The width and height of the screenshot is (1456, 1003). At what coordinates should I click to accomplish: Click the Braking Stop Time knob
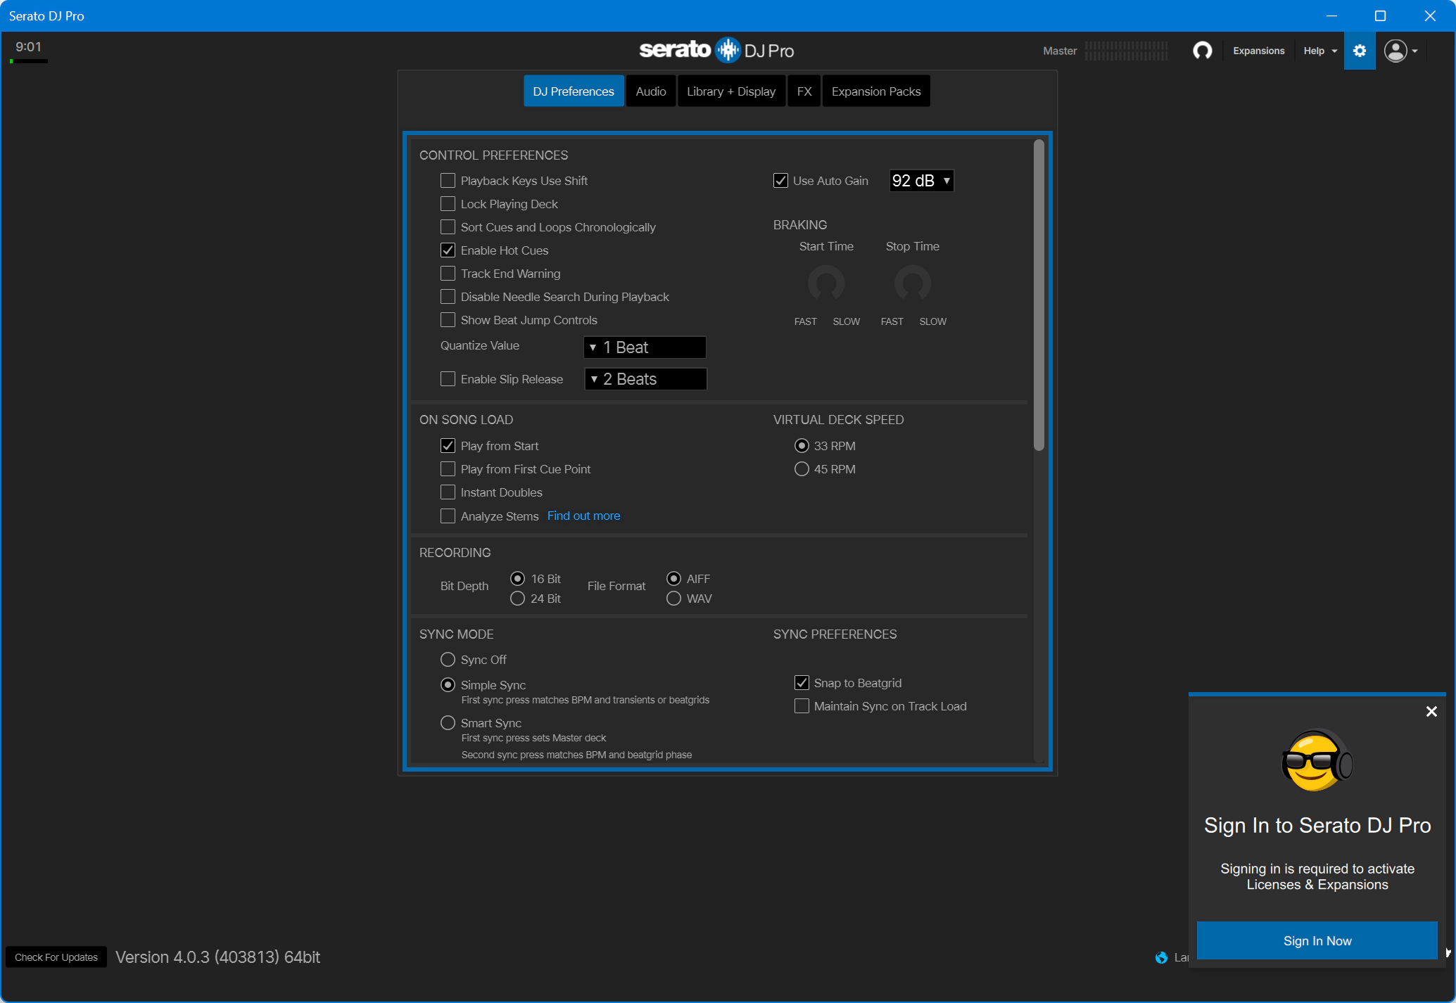(912, 283)
